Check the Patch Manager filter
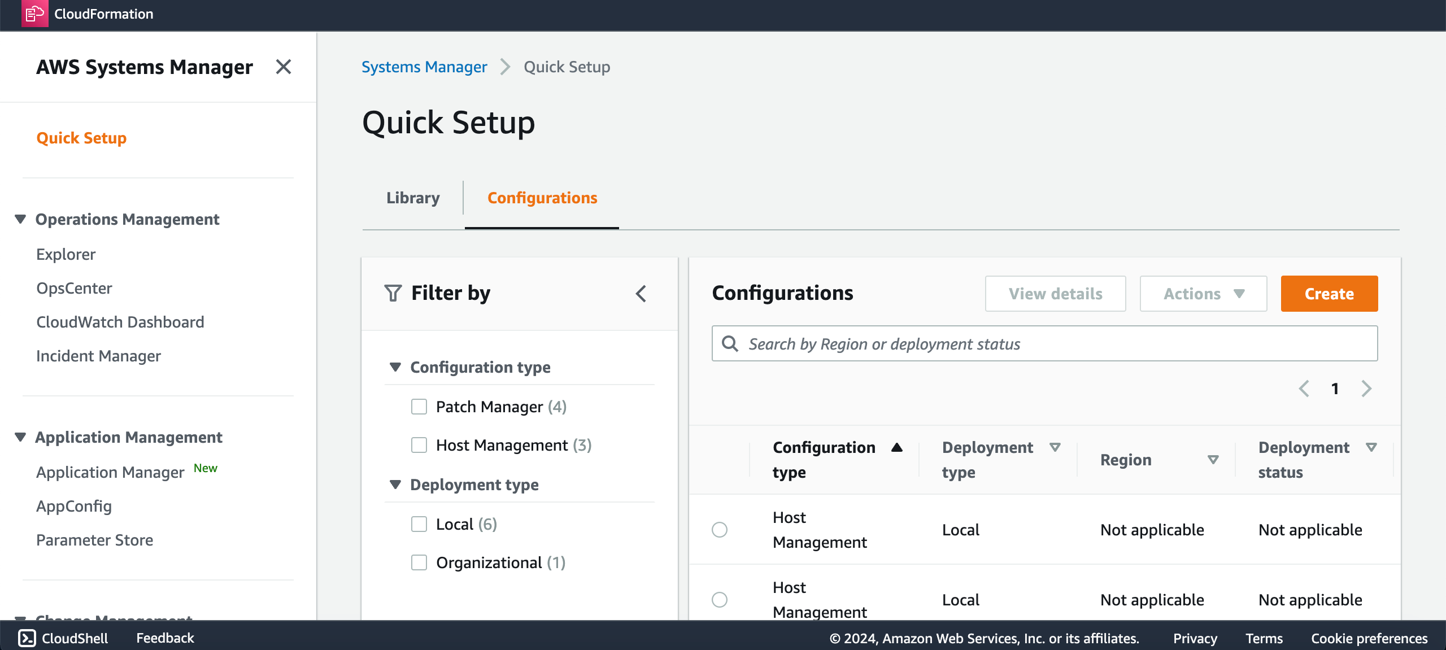The height and width of the screenshot is (650, 1446). coord(419,407)
